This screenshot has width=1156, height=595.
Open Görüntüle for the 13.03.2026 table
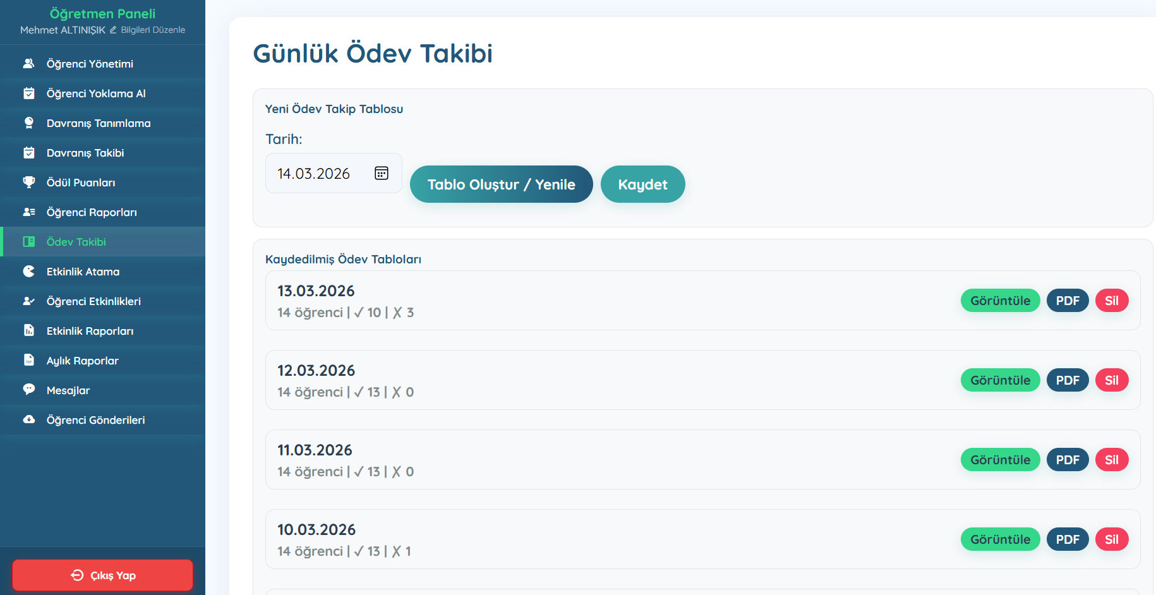(1000, 300)
